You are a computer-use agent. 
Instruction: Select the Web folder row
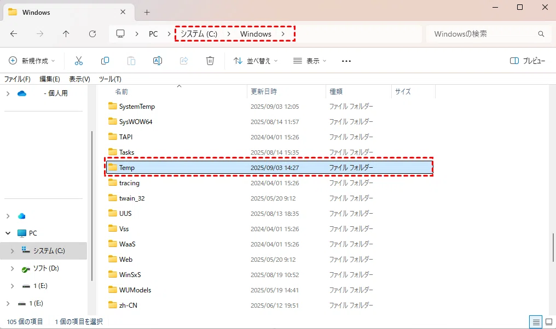point(269,259)
